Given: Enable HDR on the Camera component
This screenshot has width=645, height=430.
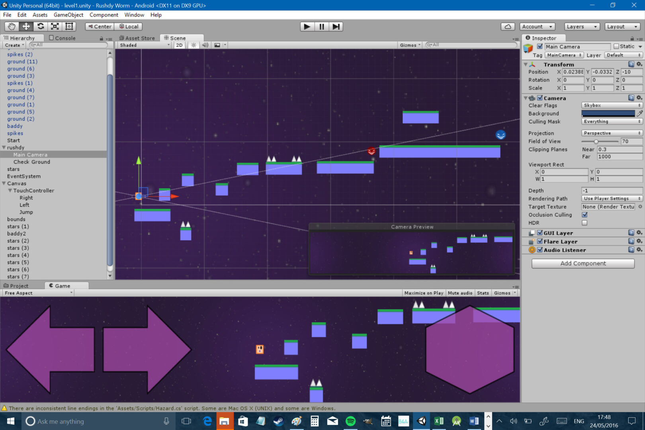Looking at the screenshot, I should pos(584,223).
